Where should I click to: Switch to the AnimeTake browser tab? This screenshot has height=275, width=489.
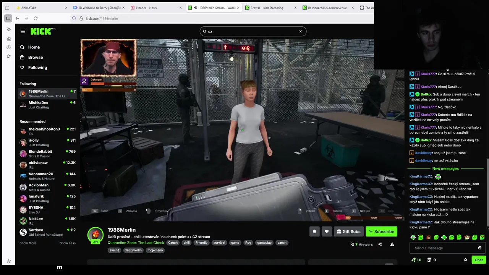(x=42, y=8)
